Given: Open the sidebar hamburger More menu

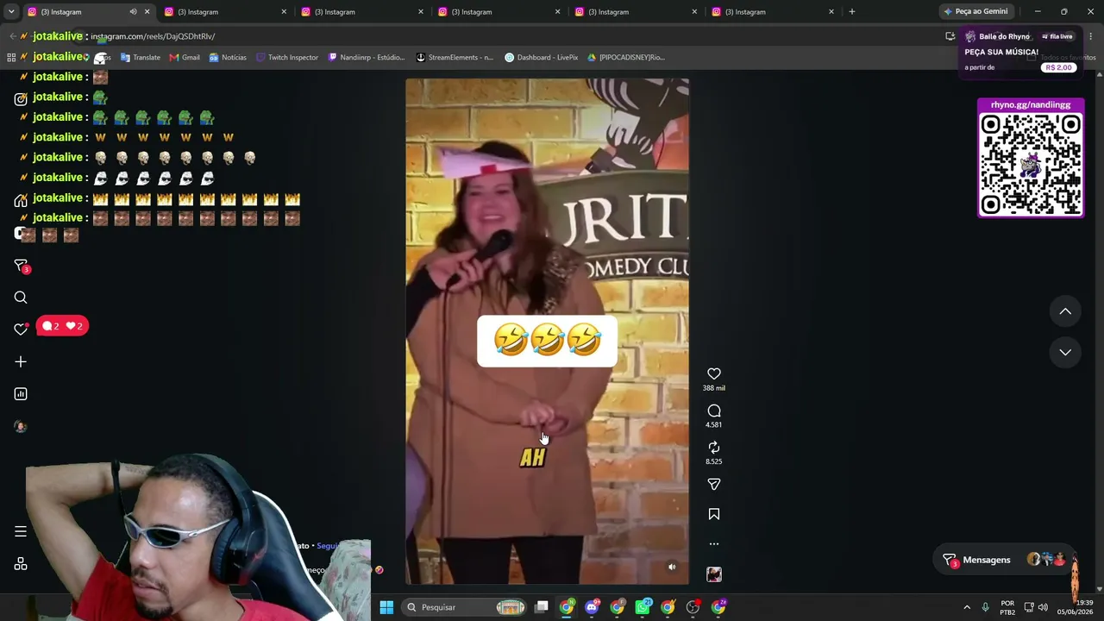Looking at the screenshot, I should click(21, 531).
